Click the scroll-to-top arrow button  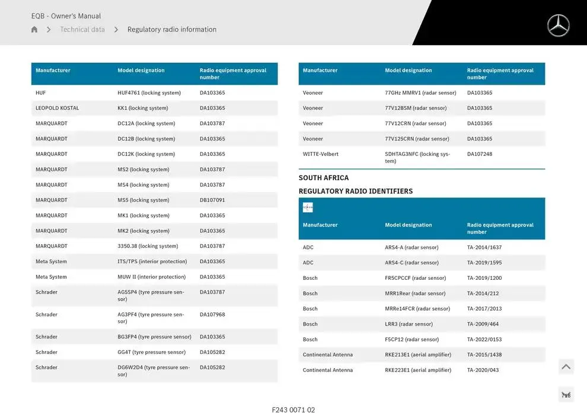566,367
